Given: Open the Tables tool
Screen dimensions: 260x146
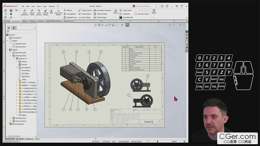Looking at the screenshot, I should [154, 12].
